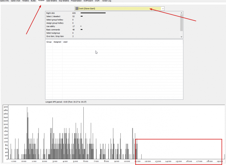The image size is (226, 165).
Task: Select the Assign group hotkey row
Action: click(x=113, y=23)
